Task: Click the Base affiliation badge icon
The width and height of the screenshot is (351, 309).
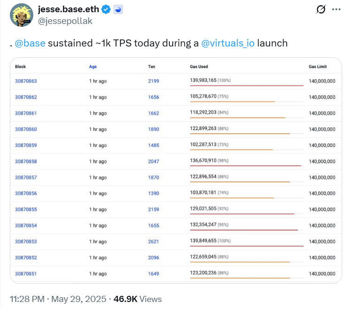Action: 118,9
